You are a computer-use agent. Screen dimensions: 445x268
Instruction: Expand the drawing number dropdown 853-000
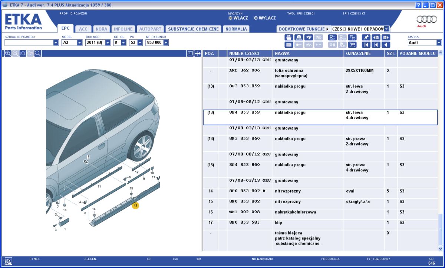(166, 43)
